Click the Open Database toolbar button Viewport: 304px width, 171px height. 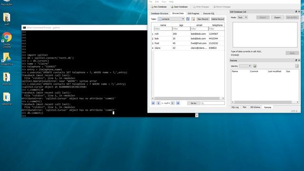coord(180,7)
